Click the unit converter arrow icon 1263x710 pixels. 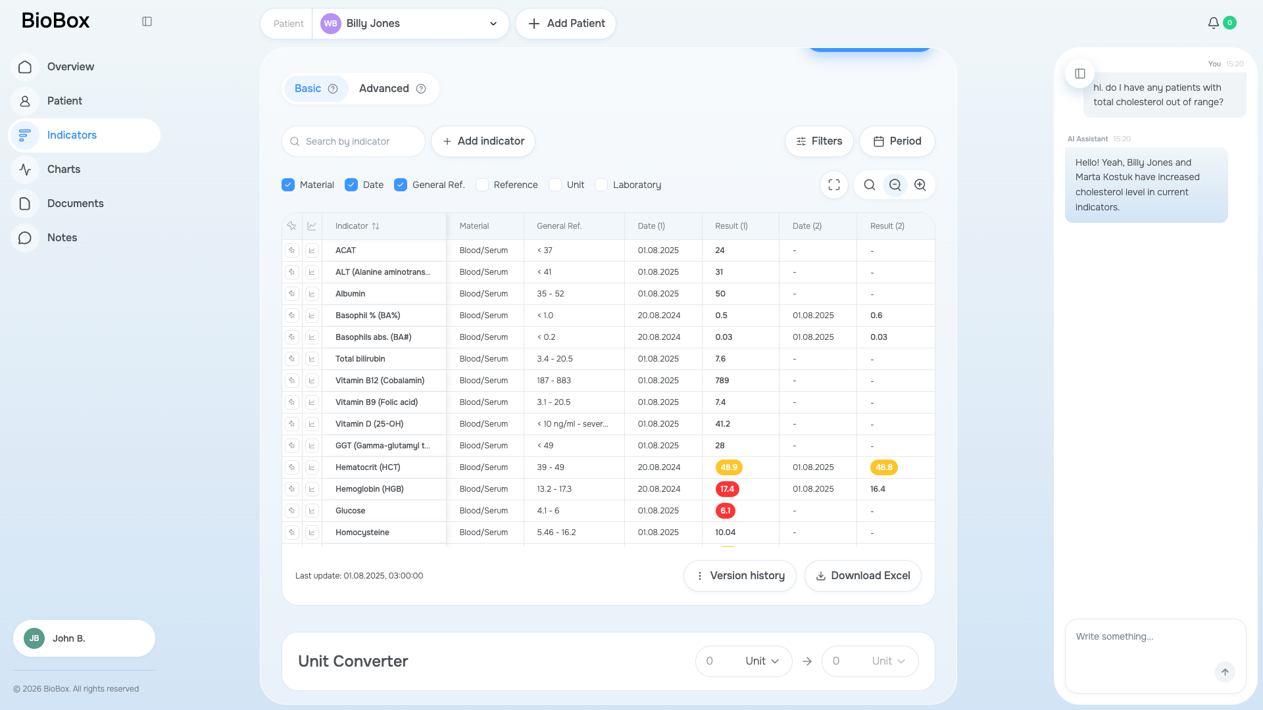[x=807, y=661]
